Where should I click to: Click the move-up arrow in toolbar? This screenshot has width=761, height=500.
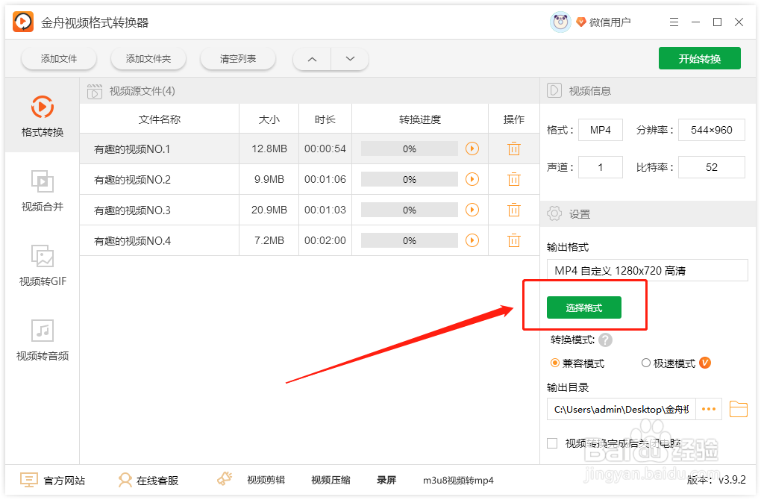point(311,58)
